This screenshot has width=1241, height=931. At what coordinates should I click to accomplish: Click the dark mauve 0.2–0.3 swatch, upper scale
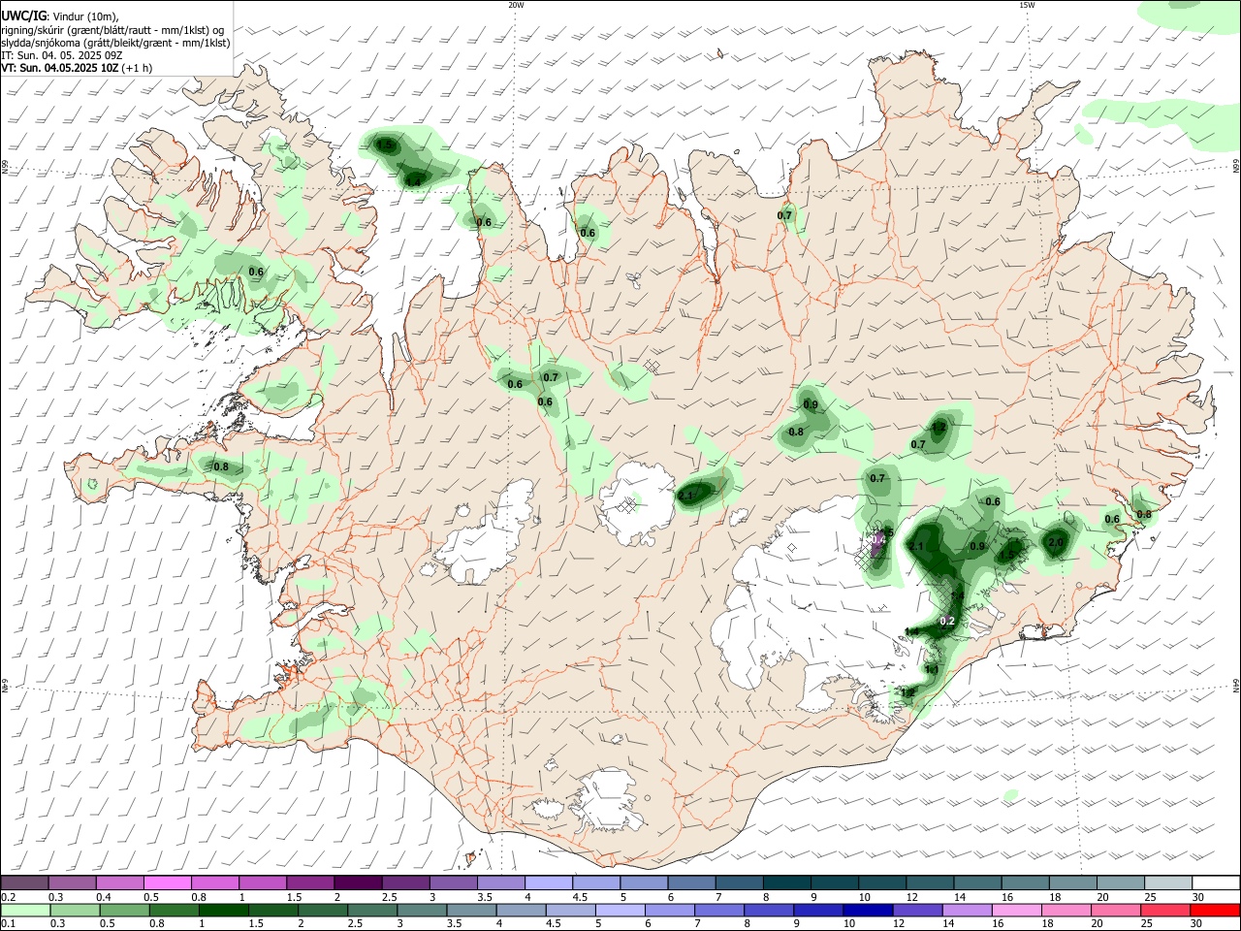(x=25, y=883)
